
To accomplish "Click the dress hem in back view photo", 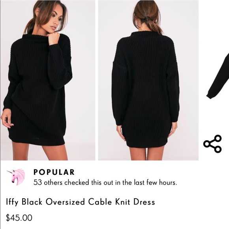I will (147, 144).
